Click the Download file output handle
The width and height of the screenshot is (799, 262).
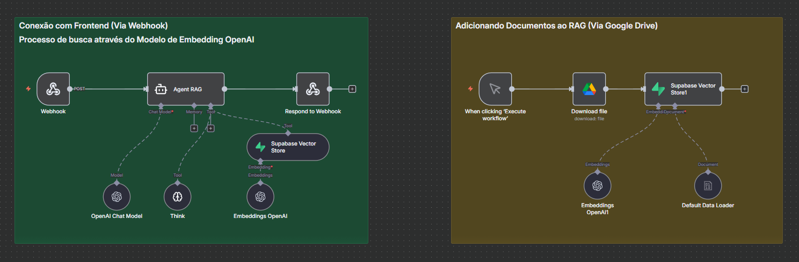606,89
